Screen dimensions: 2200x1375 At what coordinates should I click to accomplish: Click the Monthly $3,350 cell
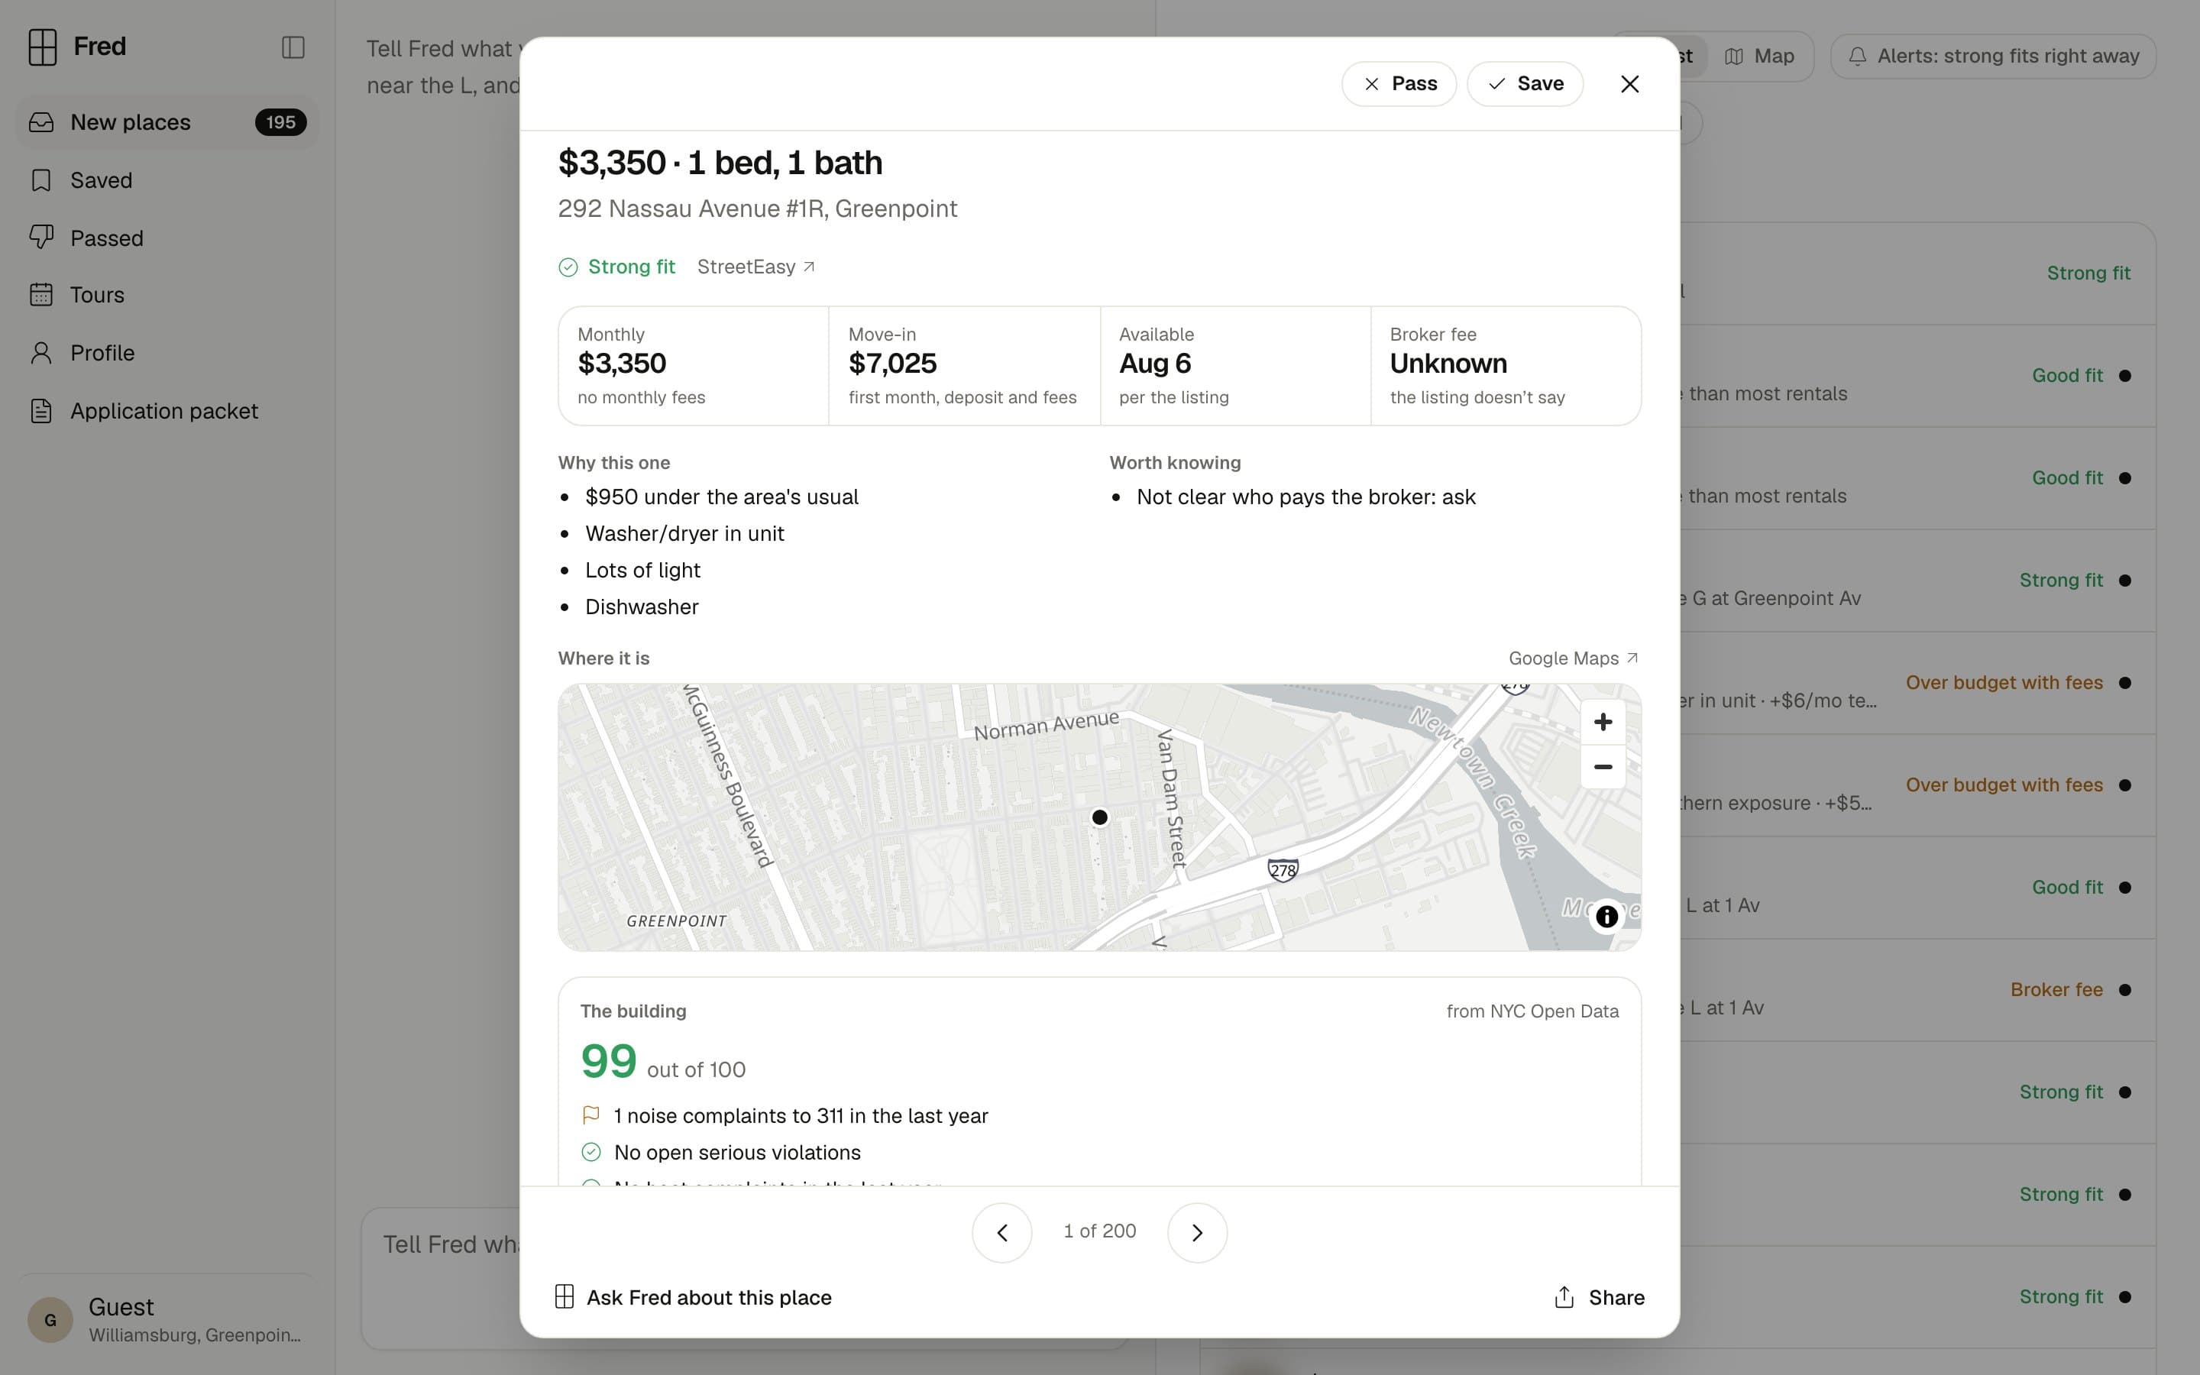coord(693,366)
